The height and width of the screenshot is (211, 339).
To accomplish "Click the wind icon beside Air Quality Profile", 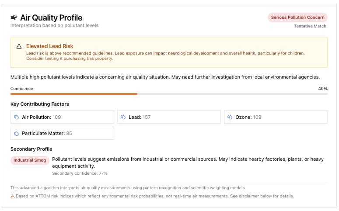I will [14, 17].
